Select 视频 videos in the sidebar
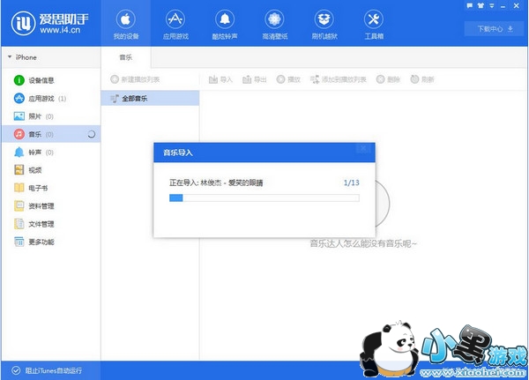 pyautogui.click(x=51, y=170)
